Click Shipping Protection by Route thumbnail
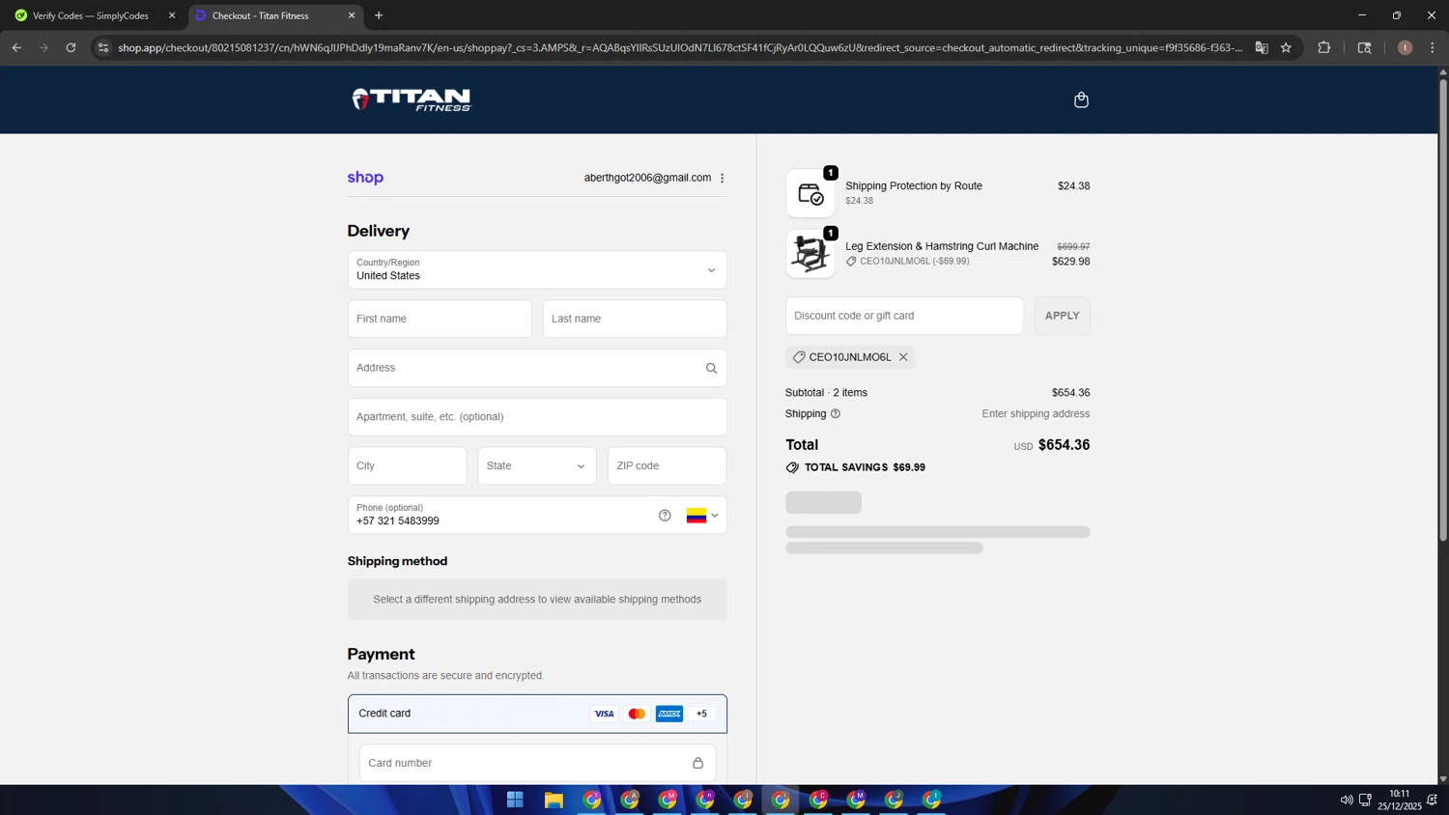The image size is (1449, 815). click(810, 194)
